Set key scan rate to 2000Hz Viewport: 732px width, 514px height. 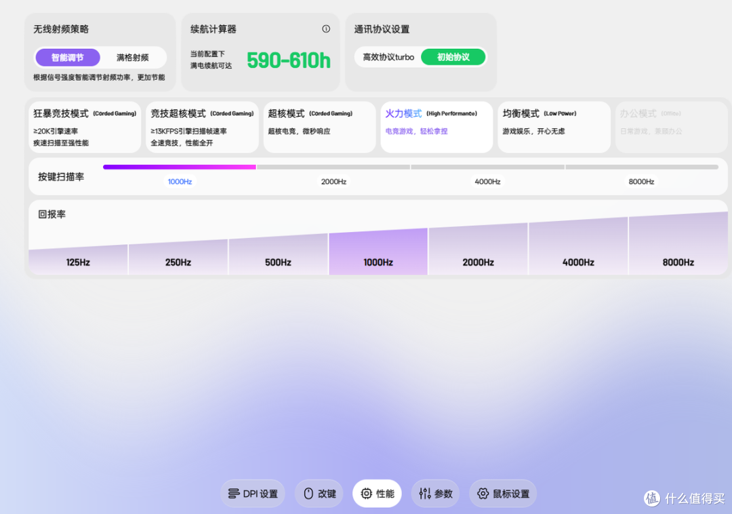pyautogui.click(x=333, y=182)
